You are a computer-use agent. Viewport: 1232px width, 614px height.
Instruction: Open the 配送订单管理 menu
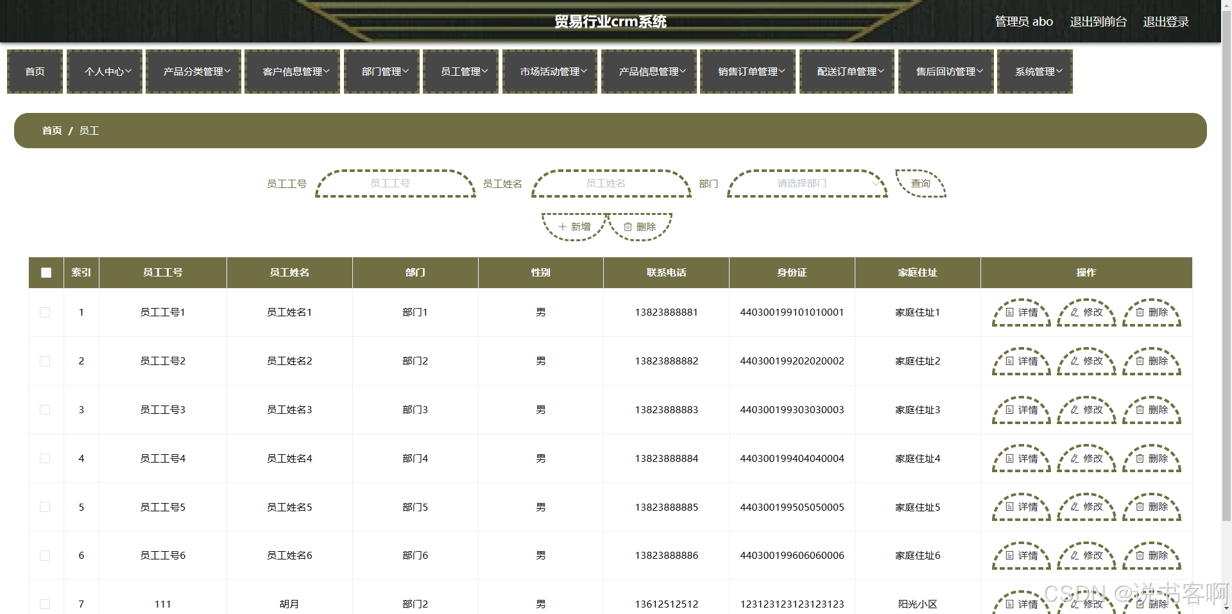click(847, 72)
